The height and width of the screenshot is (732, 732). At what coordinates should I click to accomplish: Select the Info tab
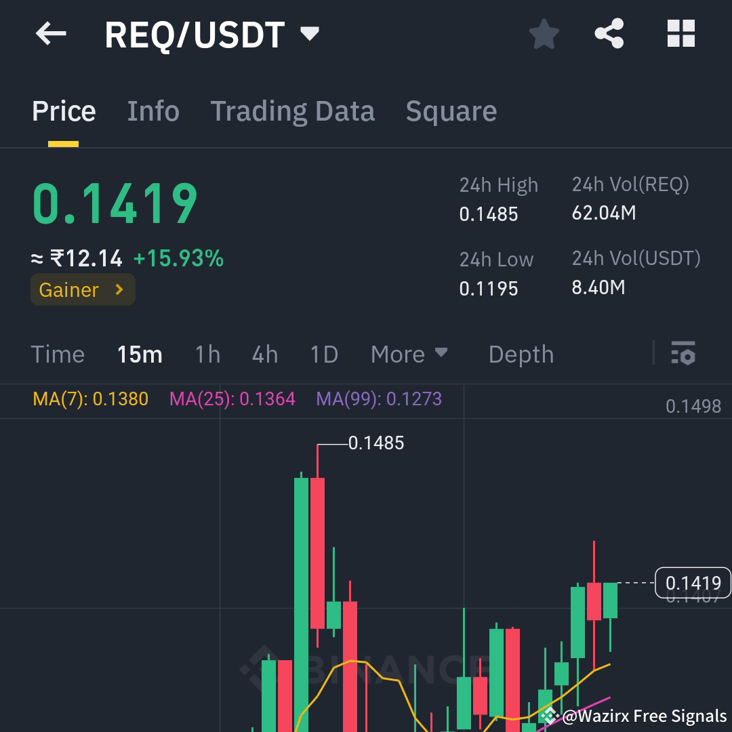click(152, 110)
